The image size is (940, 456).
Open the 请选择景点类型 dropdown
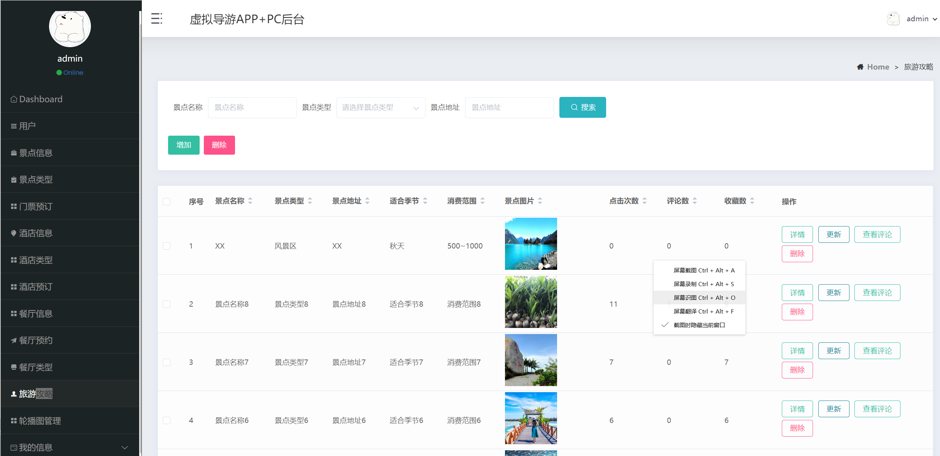coord(380,107)
